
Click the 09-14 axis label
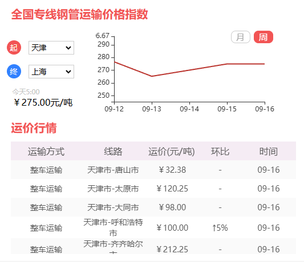click(189, 109)
